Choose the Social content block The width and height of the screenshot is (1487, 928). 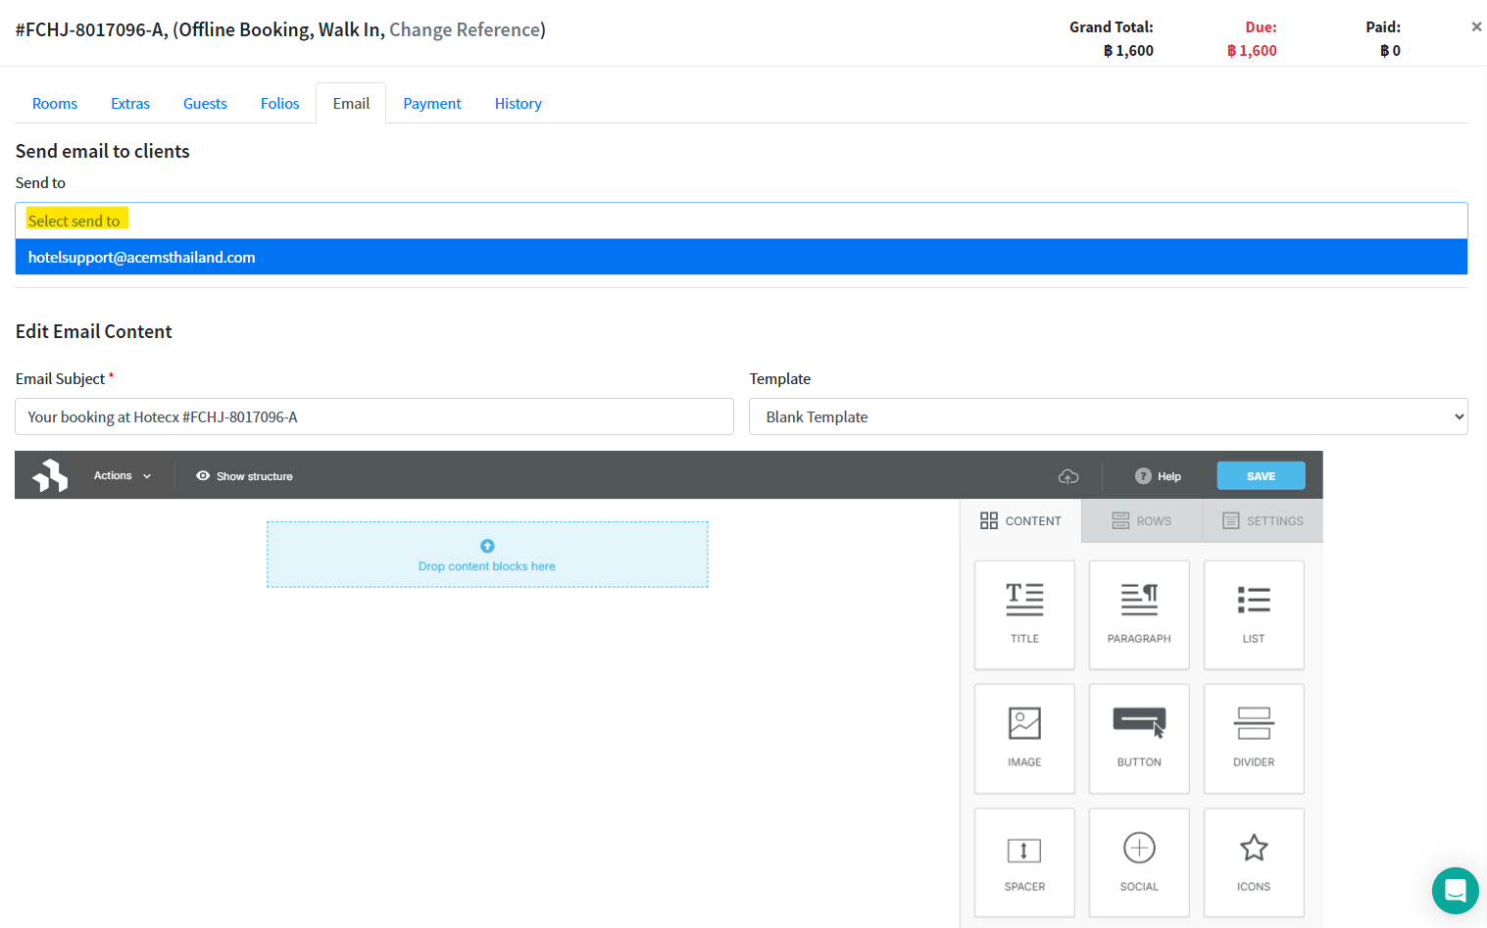(x=1138, y=862)
